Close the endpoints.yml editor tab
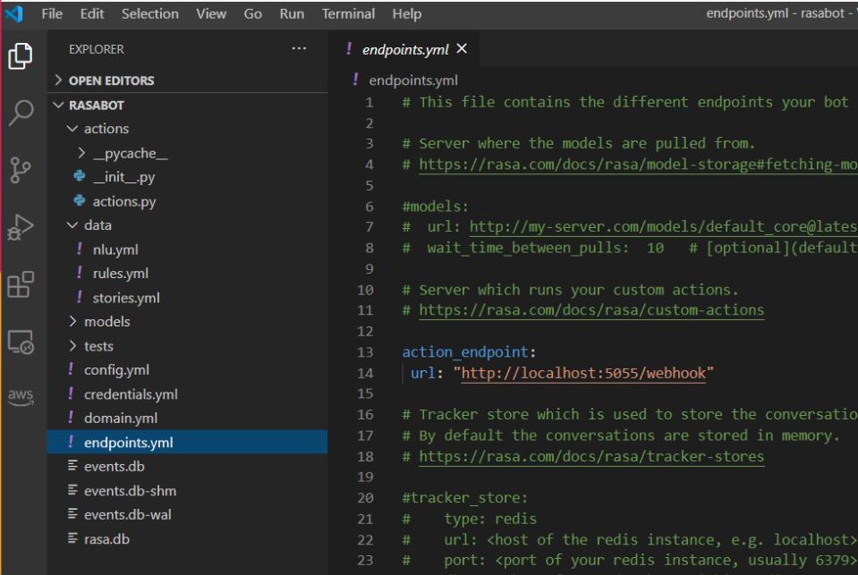858x575 pixels. pos(462,48)
